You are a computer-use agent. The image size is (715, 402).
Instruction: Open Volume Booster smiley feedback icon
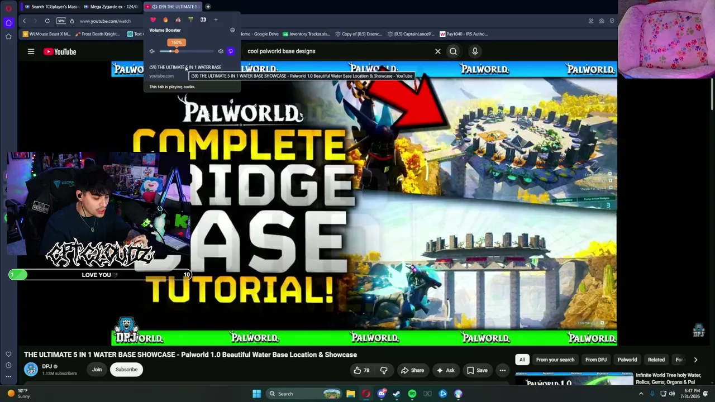click(x=232, y=30)
